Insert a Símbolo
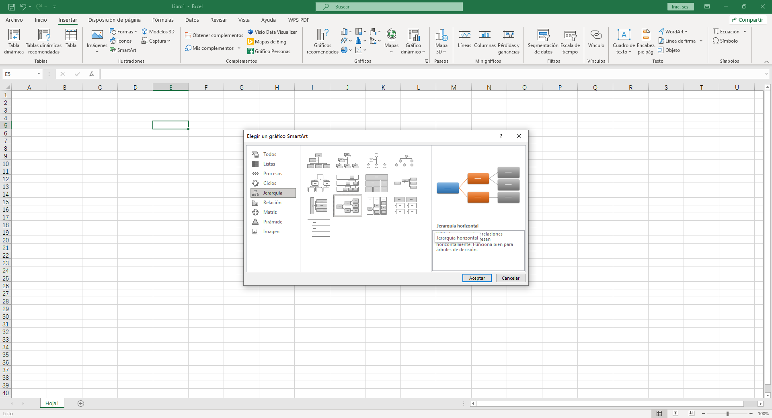Screen dimensions: 772x418 tap(725, 41)
